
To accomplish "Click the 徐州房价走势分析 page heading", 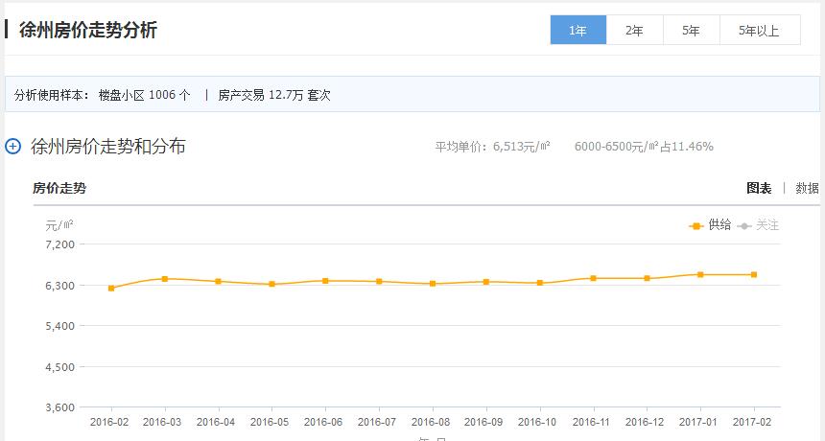I will [x=88, y=30].
